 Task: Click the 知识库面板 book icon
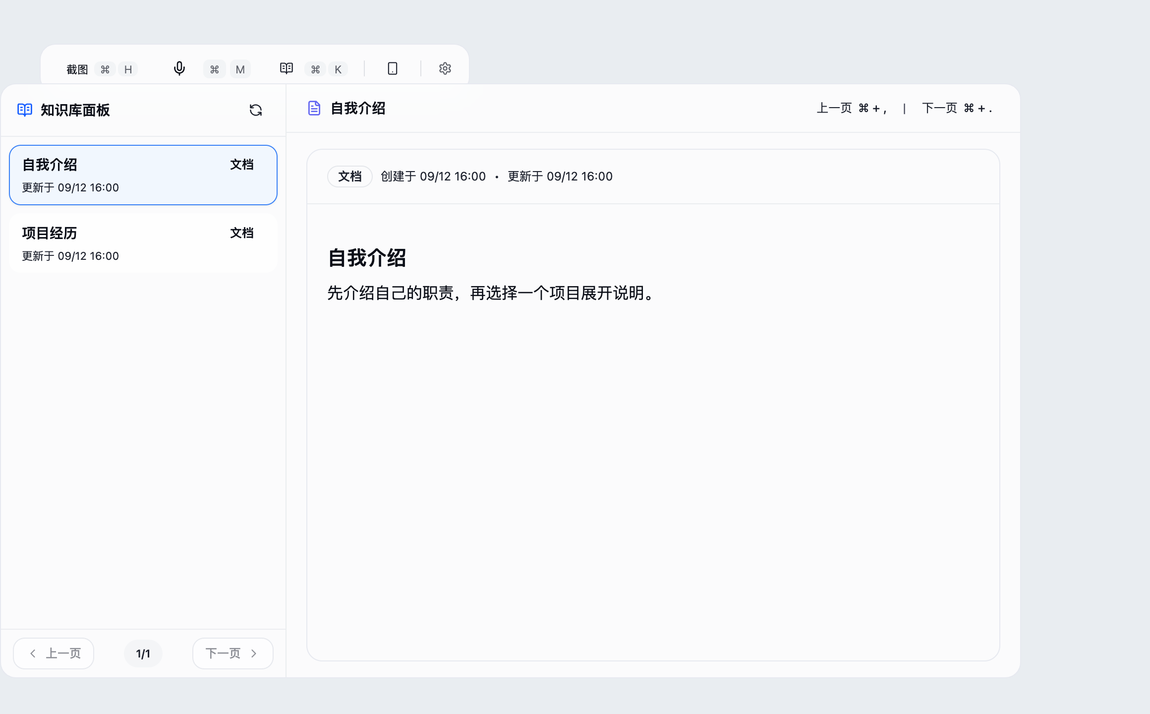coord(25,110)
